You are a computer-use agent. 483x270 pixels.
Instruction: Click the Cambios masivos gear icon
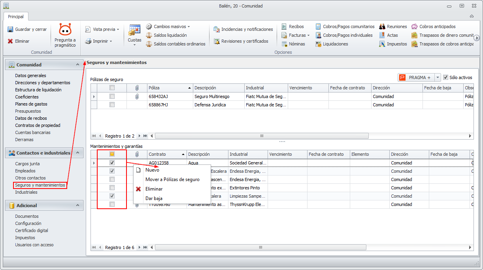149,26
